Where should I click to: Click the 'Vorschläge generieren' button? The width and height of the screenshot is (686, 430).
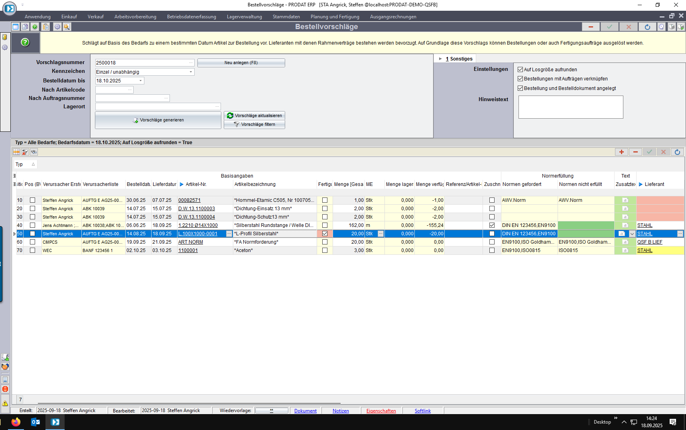tap(158, 120)
